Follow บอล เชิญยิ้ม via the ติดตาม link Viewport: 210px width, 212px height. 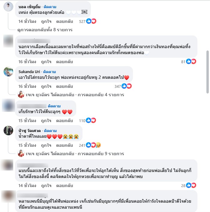pos(50,7)
